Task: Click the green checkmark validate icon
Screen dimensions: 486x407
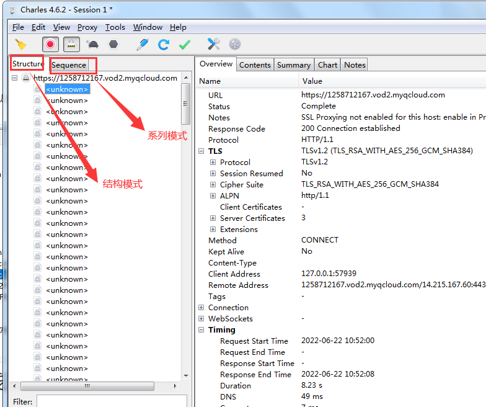Action: pos(185,45)
